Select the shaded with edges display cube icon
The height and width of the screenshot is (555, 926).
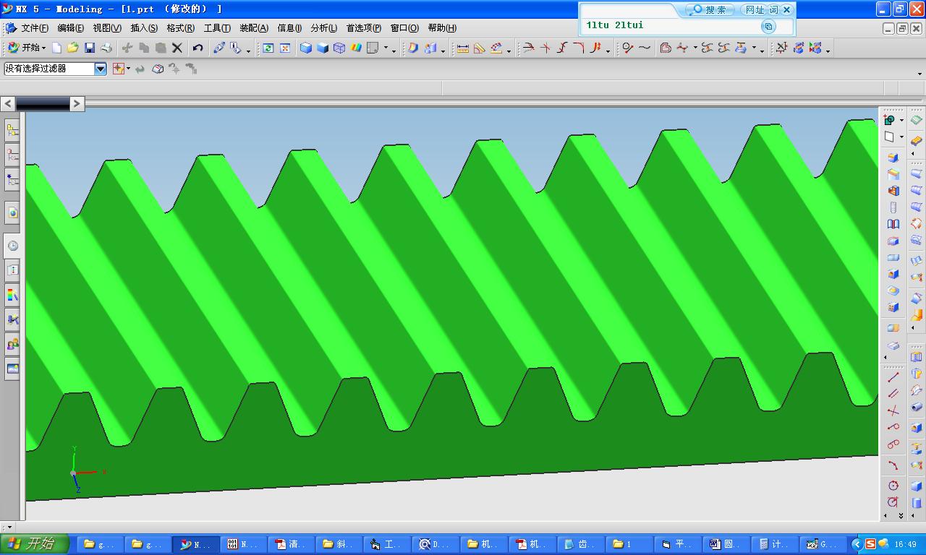(306, 48)
